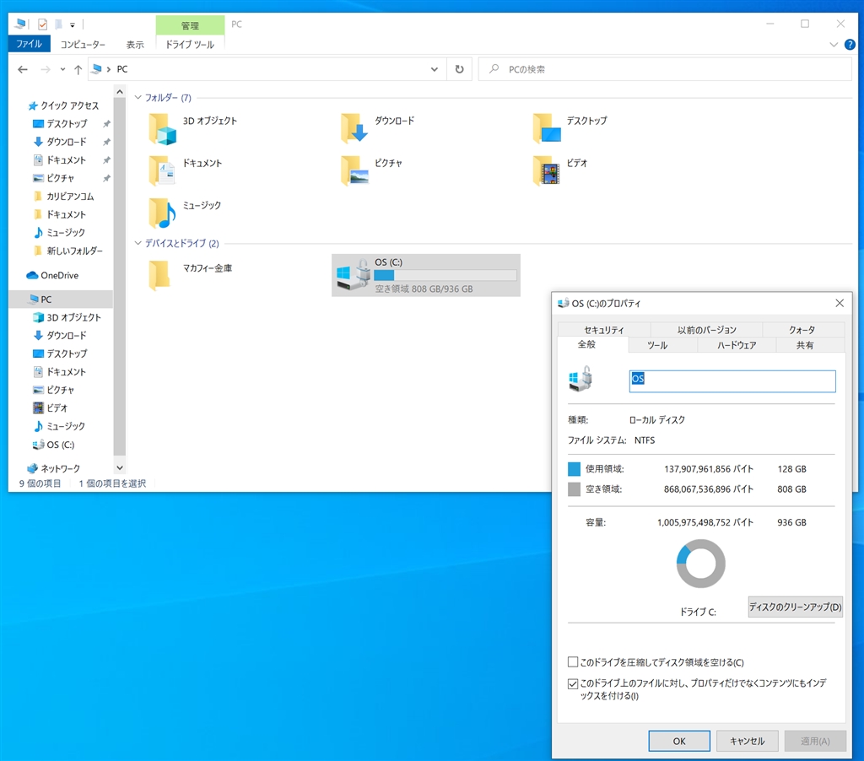The width and height of the screenshot is (864, 761).
Task: Toggle content indexing checkbox
Action: [x=573, y=684]
